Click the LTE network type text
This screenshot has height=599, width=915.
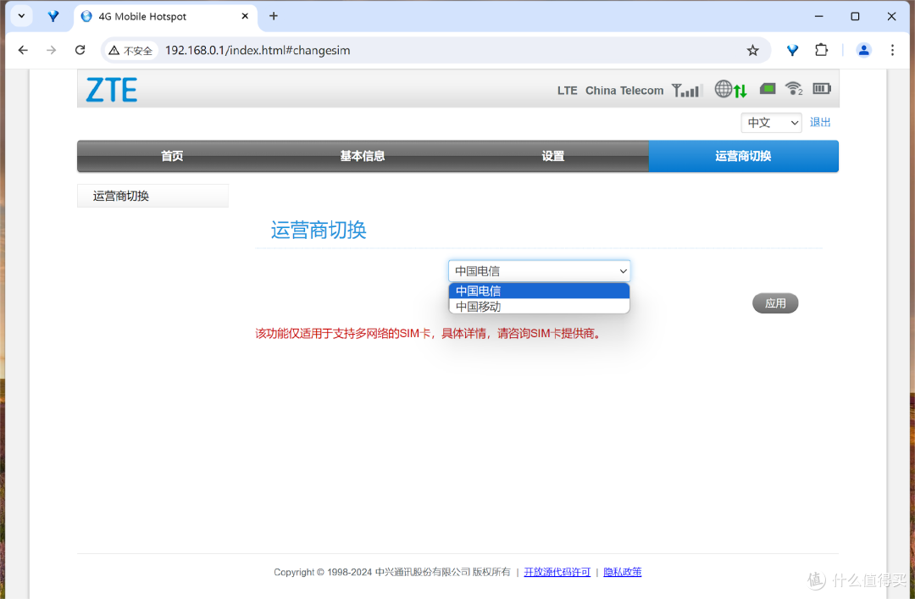[567, 91]
